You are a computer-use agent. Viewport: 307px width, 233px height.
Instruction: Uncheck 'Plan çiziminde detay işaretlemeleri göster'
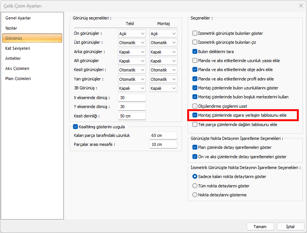point(195,147)
